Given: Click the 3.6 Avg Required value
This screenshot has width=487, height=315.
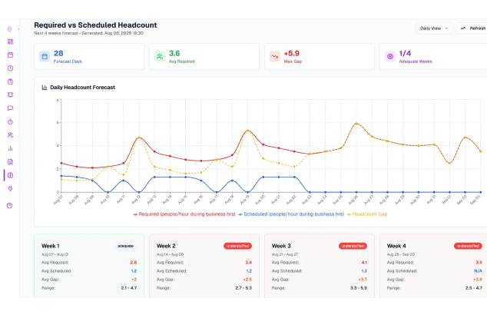Looking at the screenshot, I should 174,54.
